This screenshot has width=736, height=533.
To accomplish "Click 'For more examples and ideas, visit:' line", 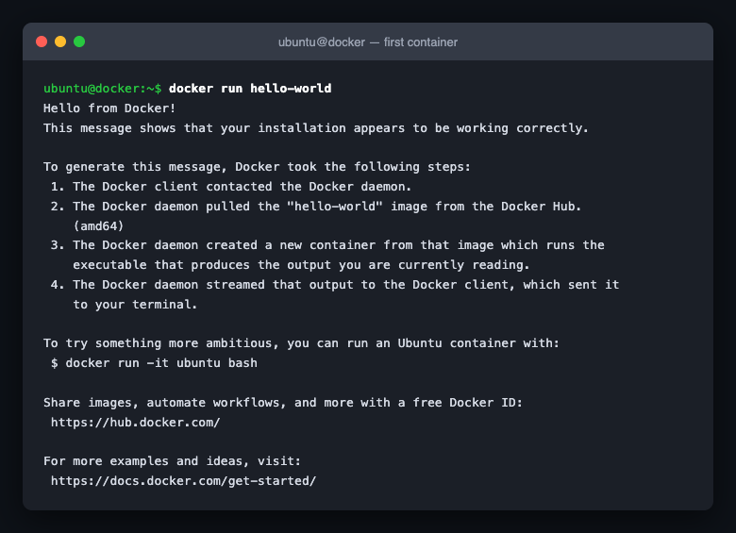I will pyautogui.click(x=172, y=461).
